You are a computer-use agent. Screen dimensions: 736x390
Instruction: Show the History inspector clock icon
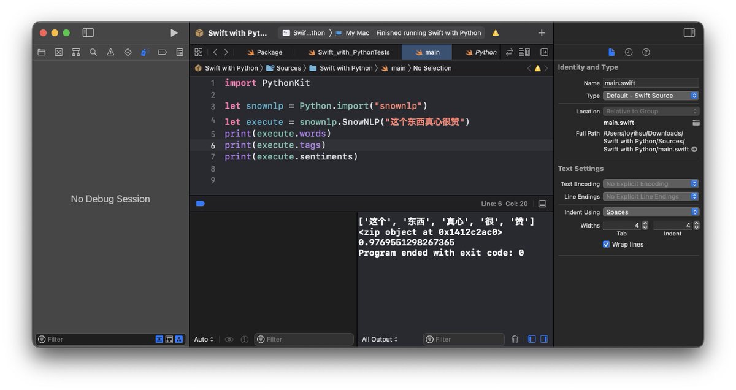pos(629,52)
